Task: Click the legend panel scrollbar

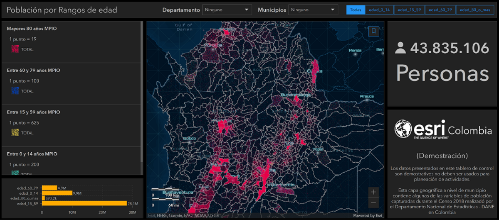Action: tap(142, 91)
